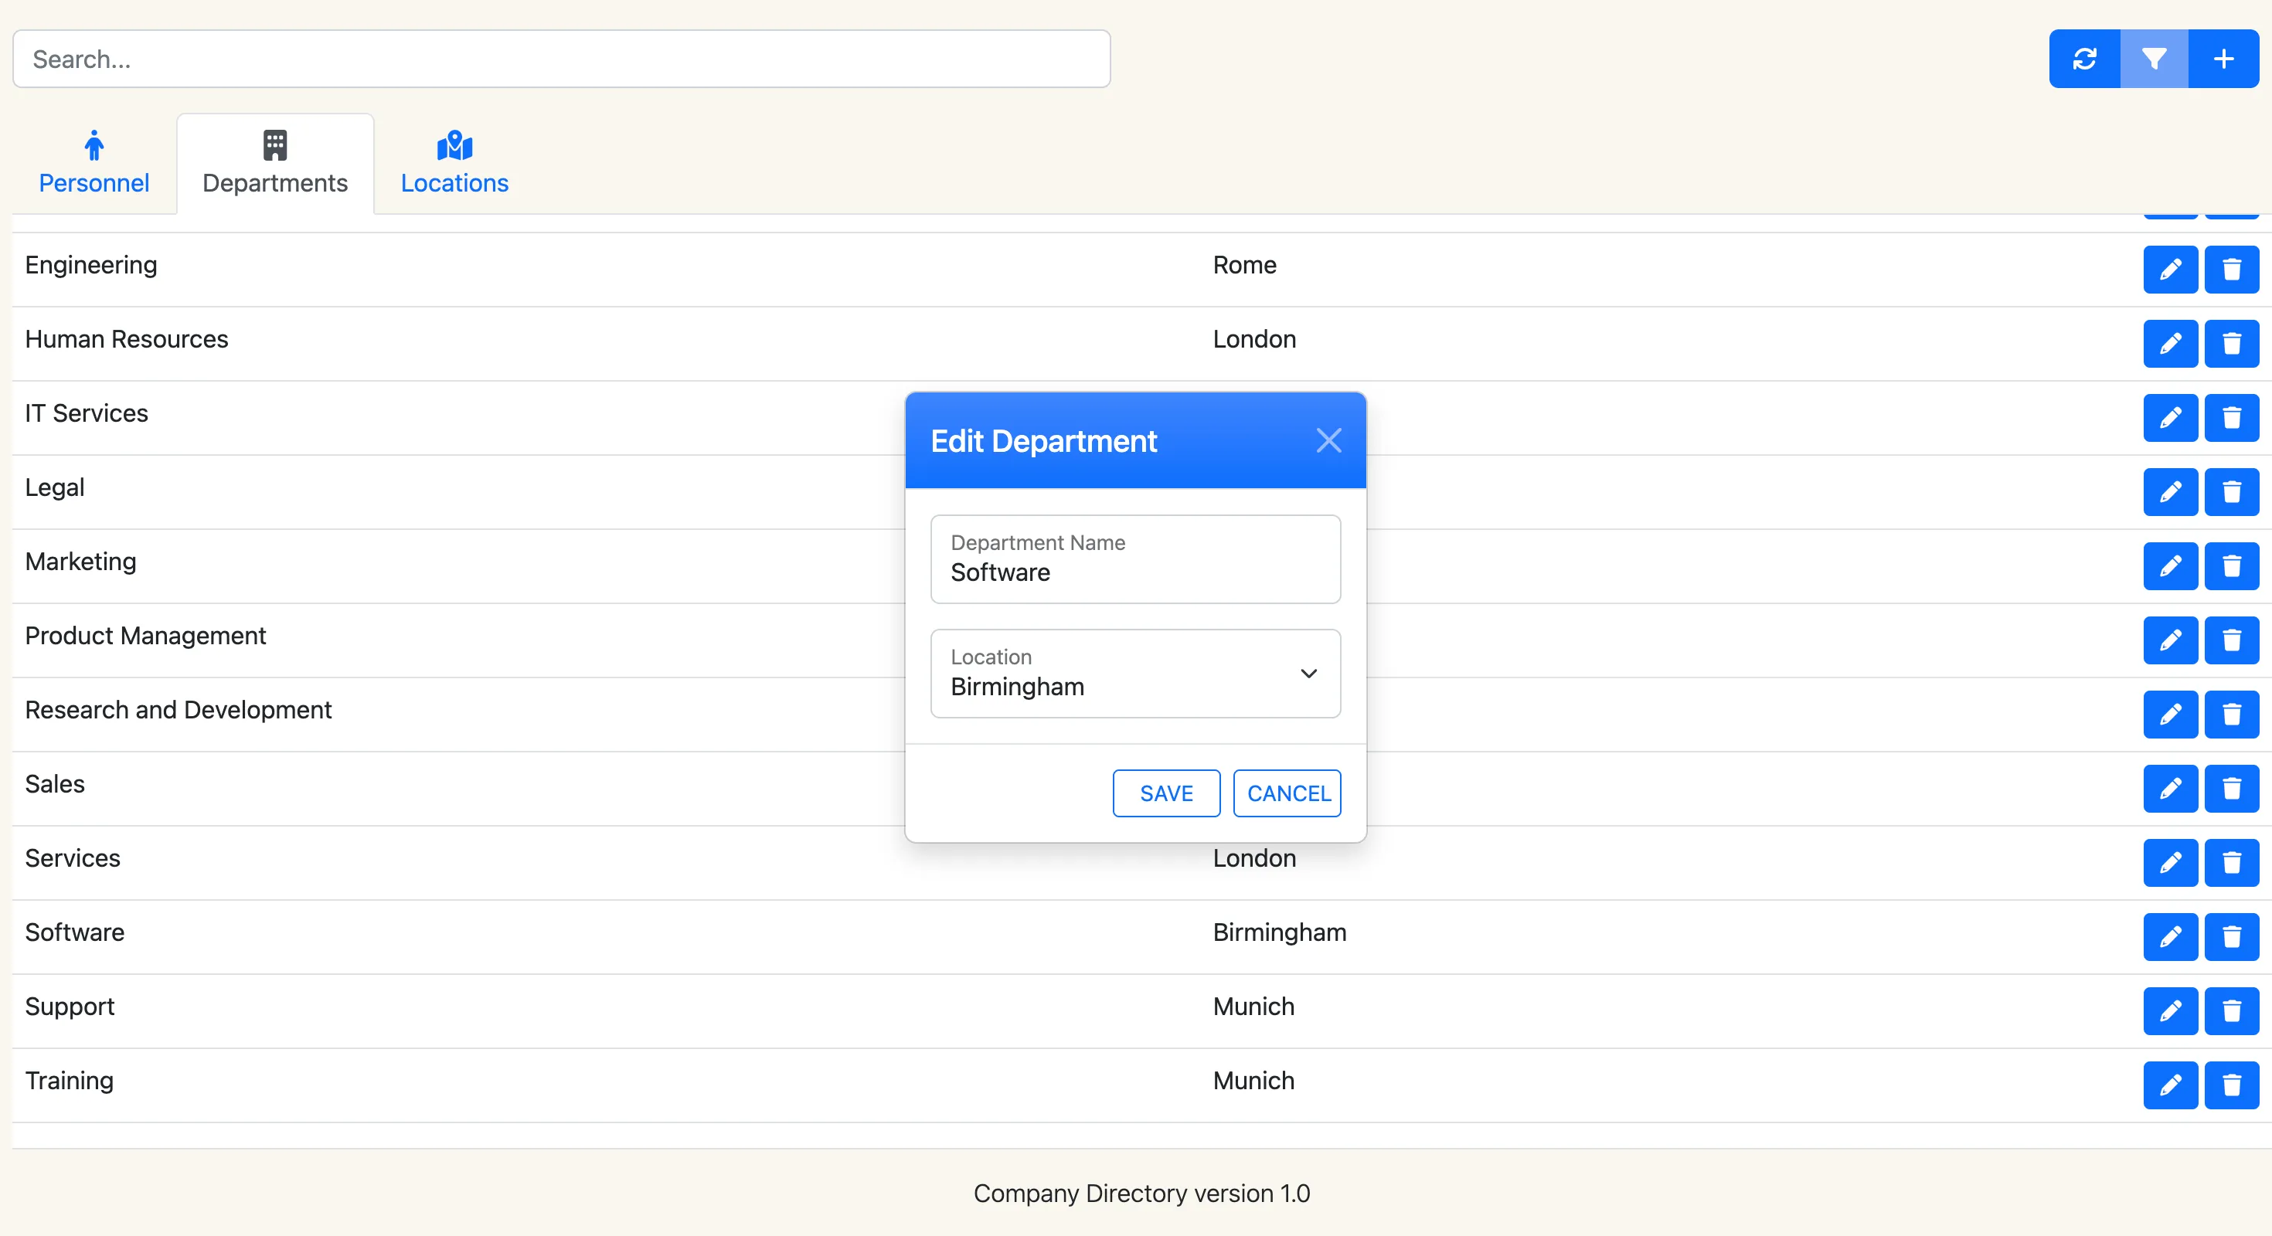This screenshot has height=1236, width=2272.
Task: Click the plus add button
Action: pos(2223,59)
